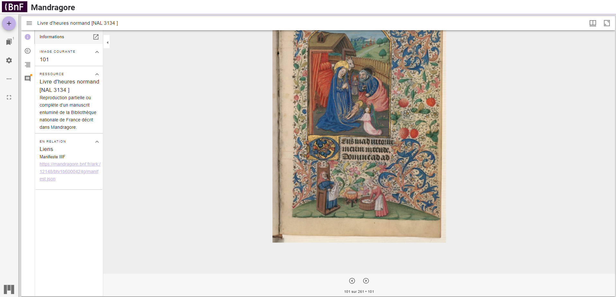Select the Information panel tab icon
Screen dimensions: 616x297
28,37
